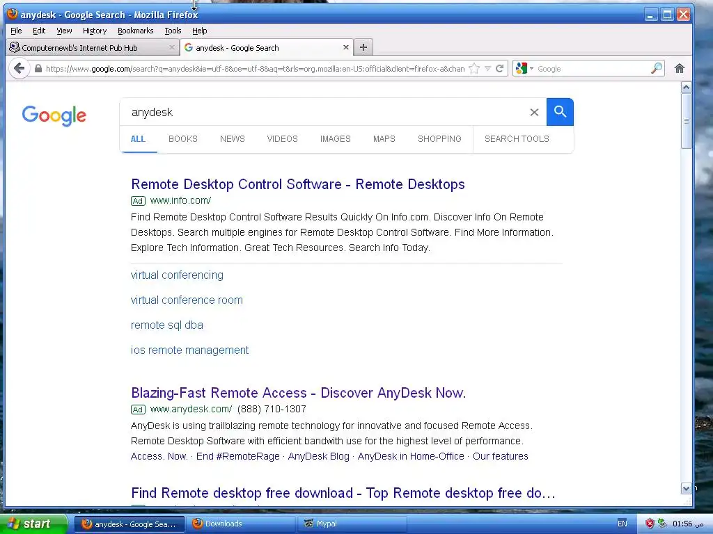713x534 pixels.
Task: Open Remote Desktop Control Software ad link
Action: coord(298,184)
